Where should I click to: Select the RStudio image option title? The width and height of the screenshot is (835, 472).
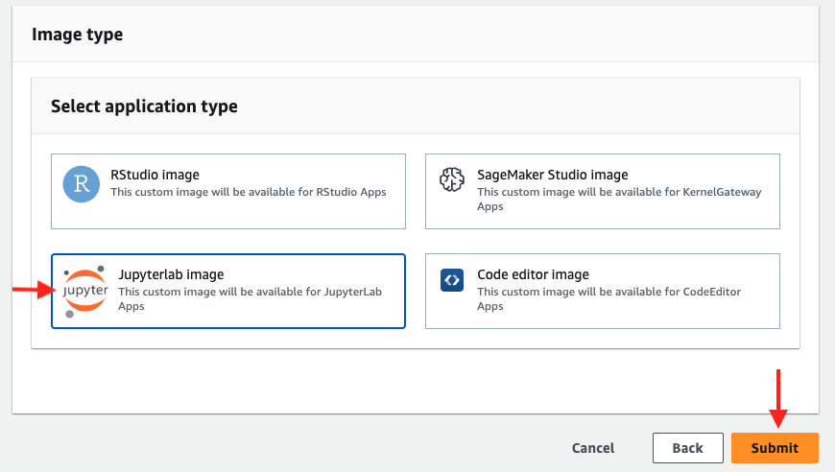[x=155, y=175]
